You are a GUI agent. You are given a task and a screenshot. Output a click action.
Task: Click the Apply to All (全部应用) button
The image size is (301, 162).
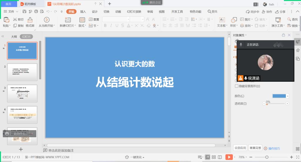pos(240,148)
